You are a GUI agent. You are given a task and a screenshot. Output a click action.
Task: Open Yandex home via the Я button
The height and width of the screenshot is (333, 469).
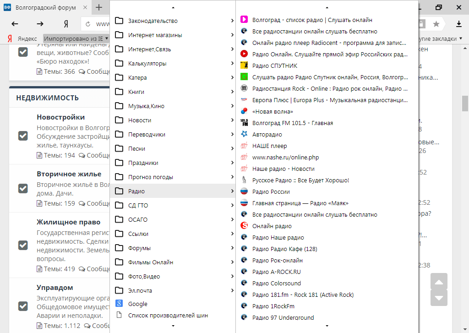coord(66,24)
